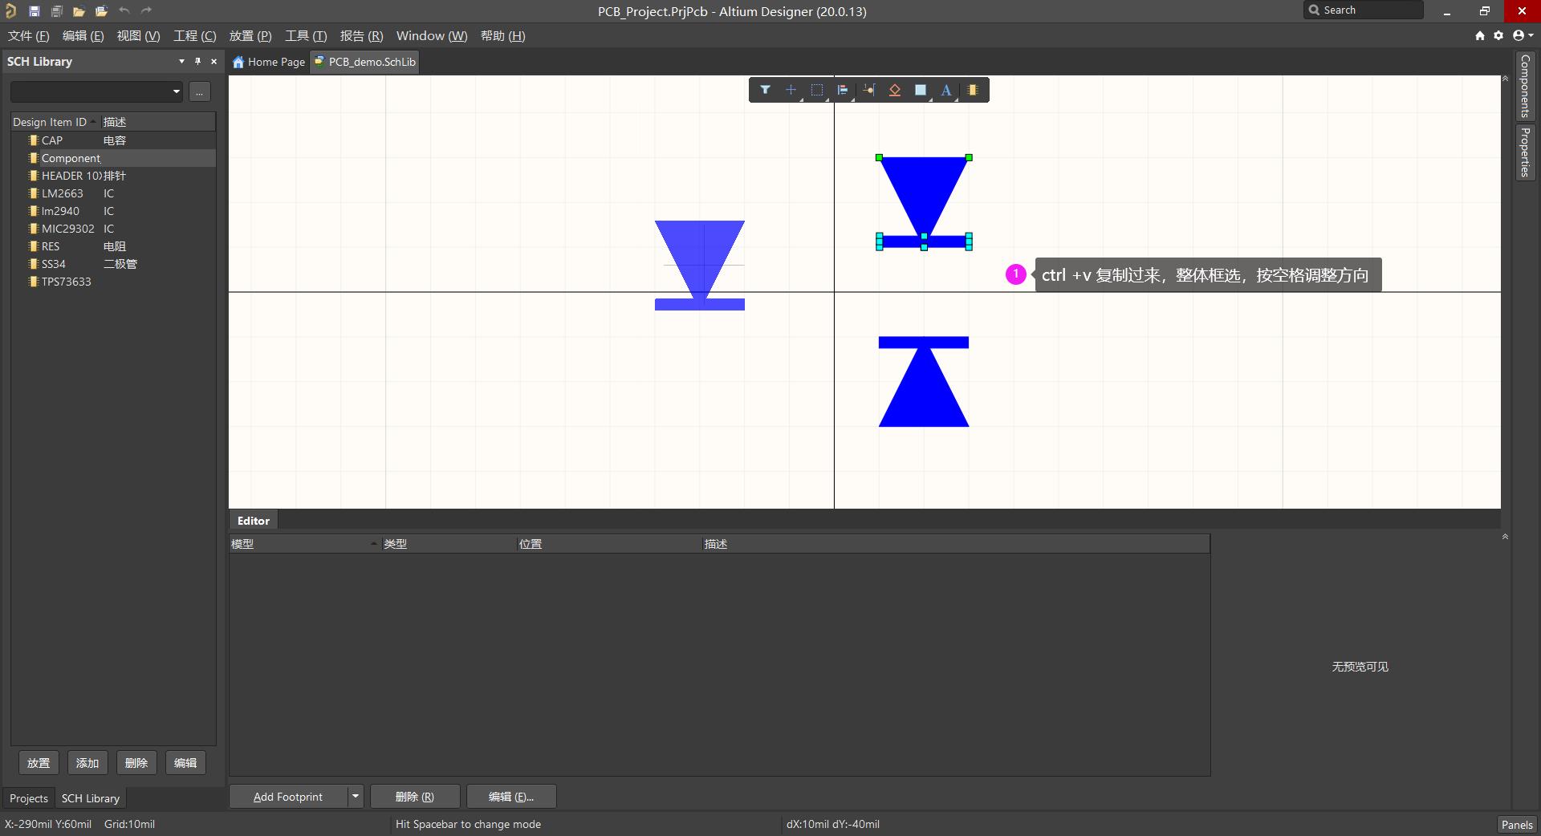1541x836 pixels.
Task: Open the Properties side panel tab
Action: pos(1525,152)
